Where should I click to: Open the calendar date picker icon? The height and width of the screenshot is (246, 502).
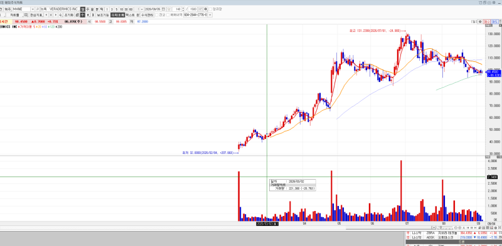click(164, 9)
